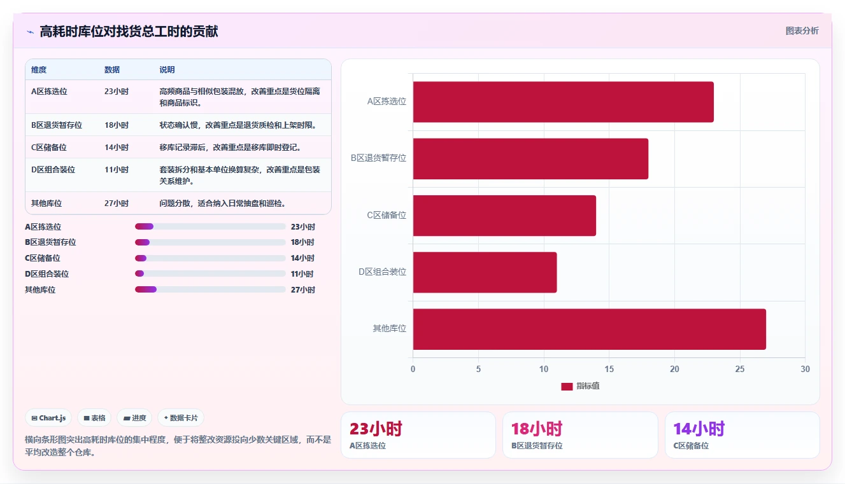Image resolution: width=845 pixels, height=484 pixels.
Task: Click the 11小时 value beside progress bar
Action: (302, 273)
